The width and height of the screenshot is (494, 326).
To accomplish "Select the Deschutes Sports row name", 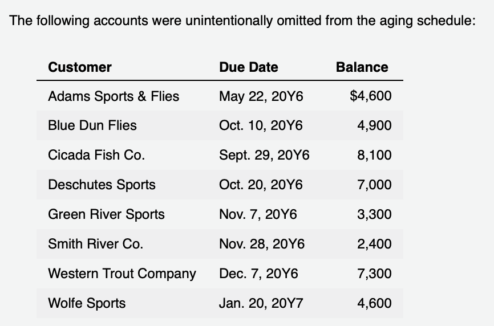I will (102, 185).
